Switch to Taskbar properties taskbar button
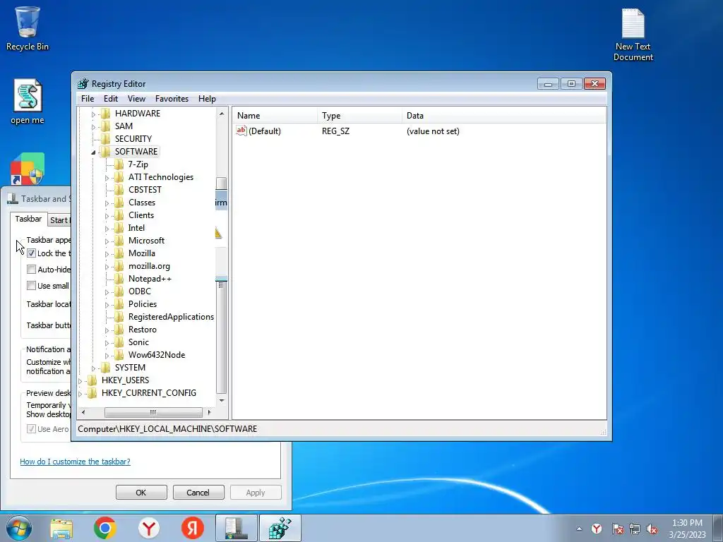This screenshot has height=542, width=723. pyautogui.click(x=236, y=528)
